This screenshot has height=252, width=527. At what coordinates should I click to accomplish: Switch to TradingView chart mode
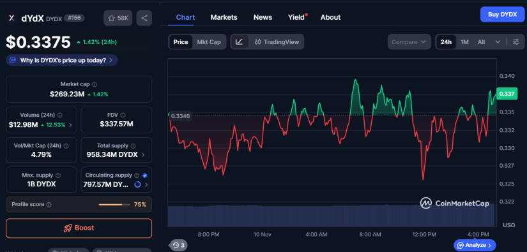[x=277, y=42]
